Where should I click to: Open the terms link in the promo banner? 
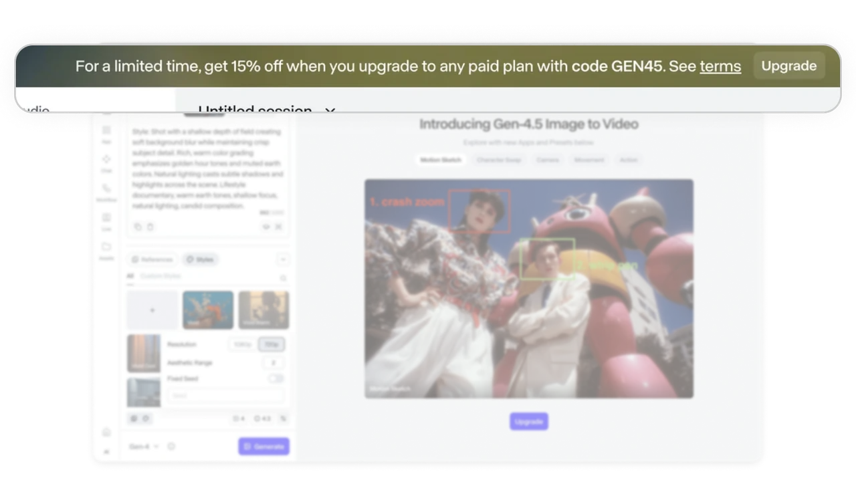[720, 66]
